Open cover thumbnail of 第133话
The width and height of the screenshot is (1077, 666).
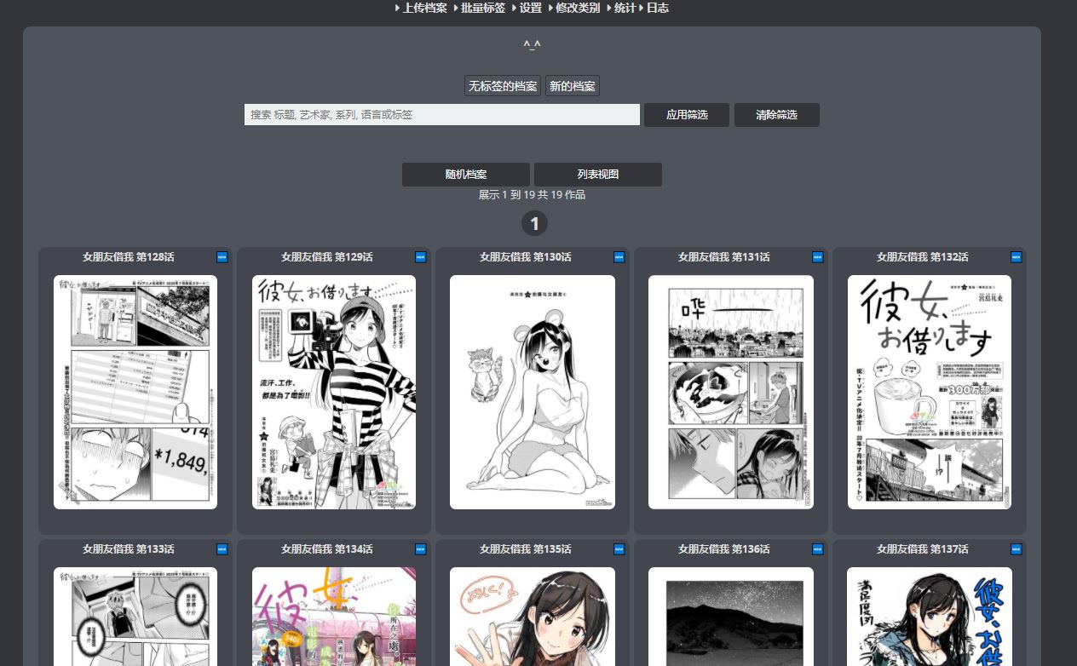[135, 617]
